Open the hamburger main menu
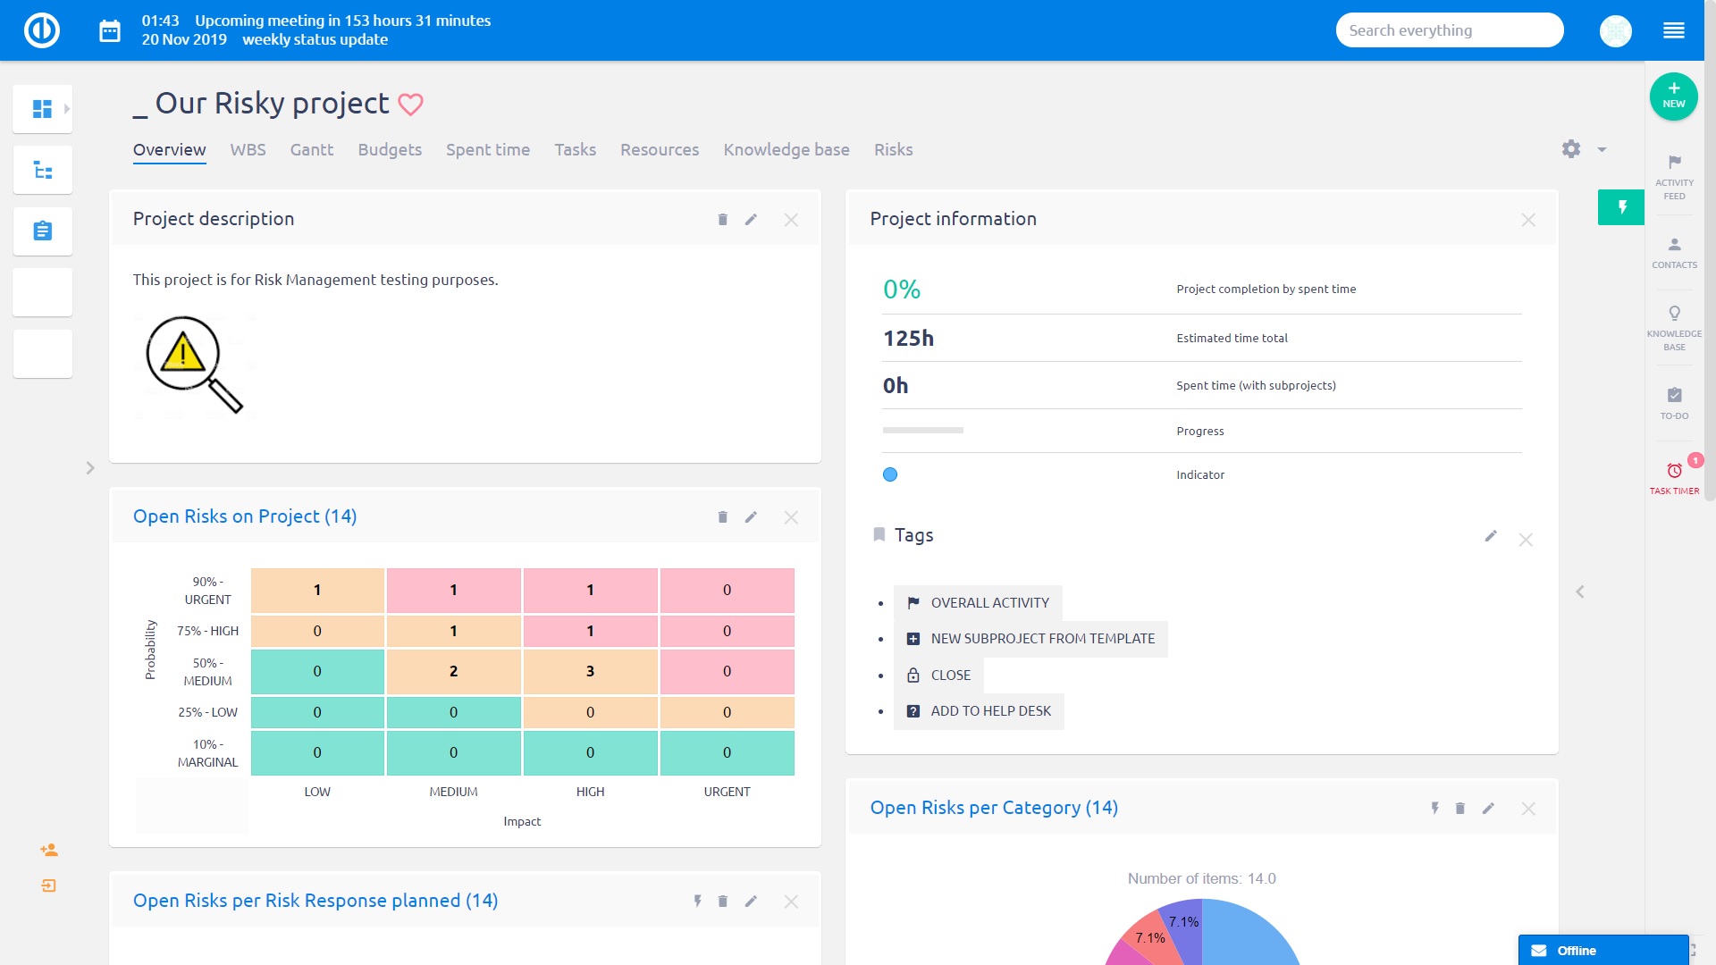The image size is (1716, 965). coord(1674,30)
